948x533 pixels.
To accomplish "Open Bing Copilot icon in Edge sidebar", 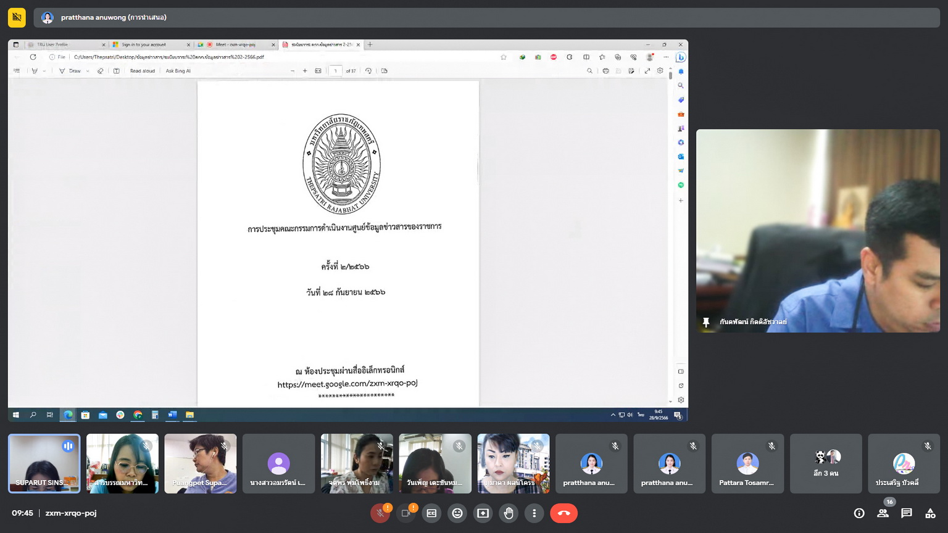I will point(681,57).
